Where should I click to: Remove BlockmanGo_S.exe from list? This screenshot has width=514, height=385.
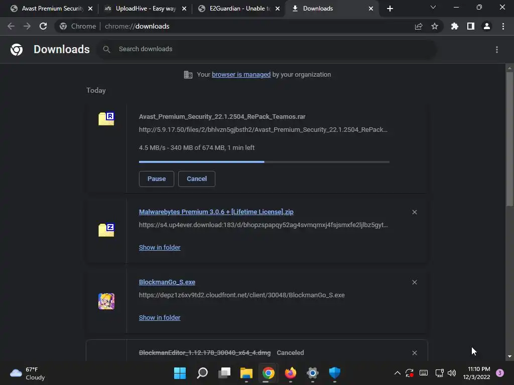click(415, 282)
